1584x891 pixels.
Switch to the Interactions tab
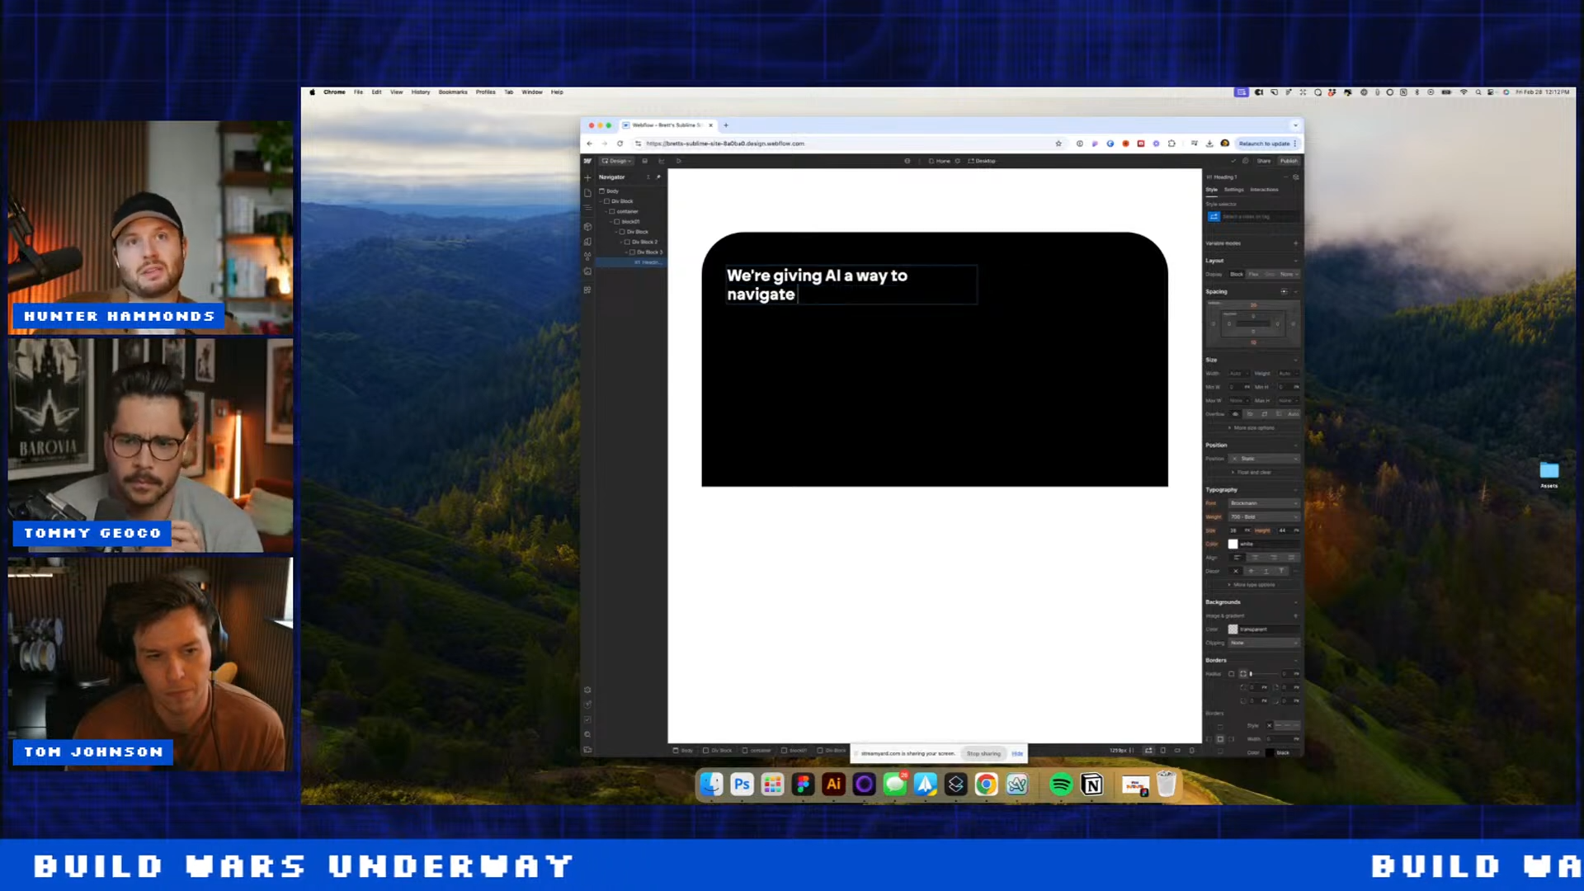click(1264, 190)
